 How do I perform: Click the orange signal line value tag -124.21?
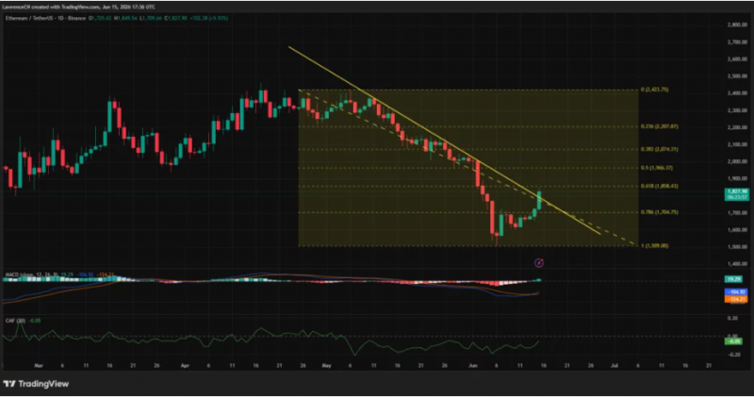pos(736,299)
